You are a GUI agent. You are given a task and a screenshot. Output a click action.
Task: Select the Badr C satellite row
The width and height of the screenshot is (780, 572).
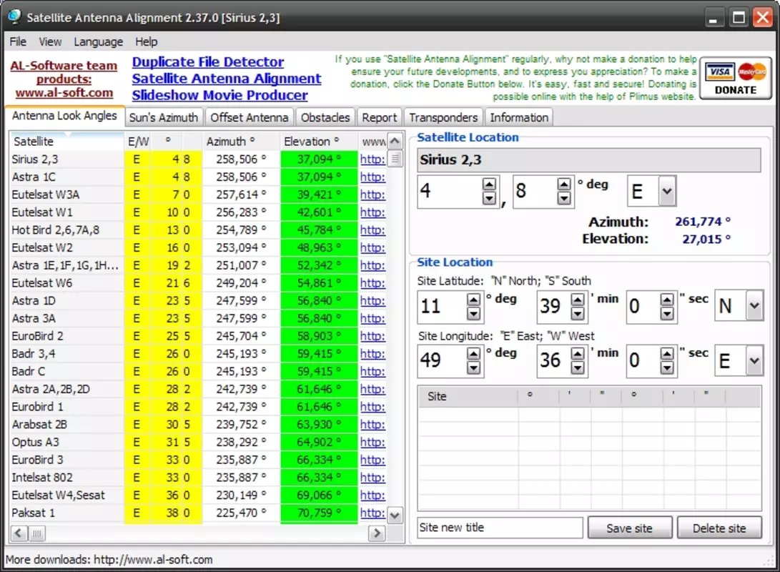pos(198,372)
